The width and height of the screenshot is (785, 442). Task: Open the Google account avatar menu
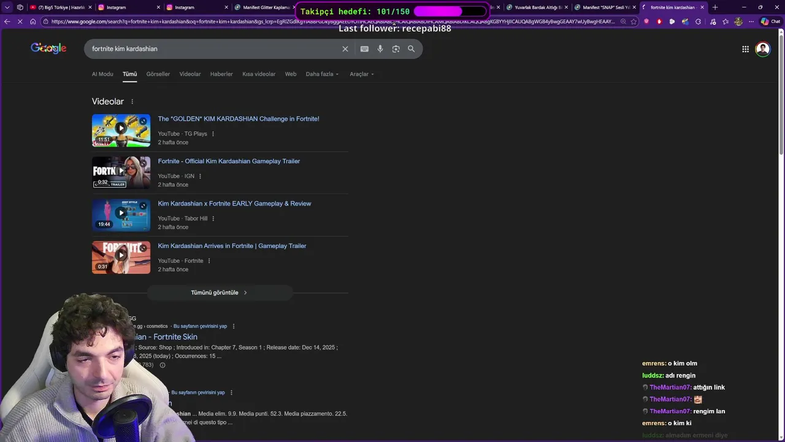point(763,49)
